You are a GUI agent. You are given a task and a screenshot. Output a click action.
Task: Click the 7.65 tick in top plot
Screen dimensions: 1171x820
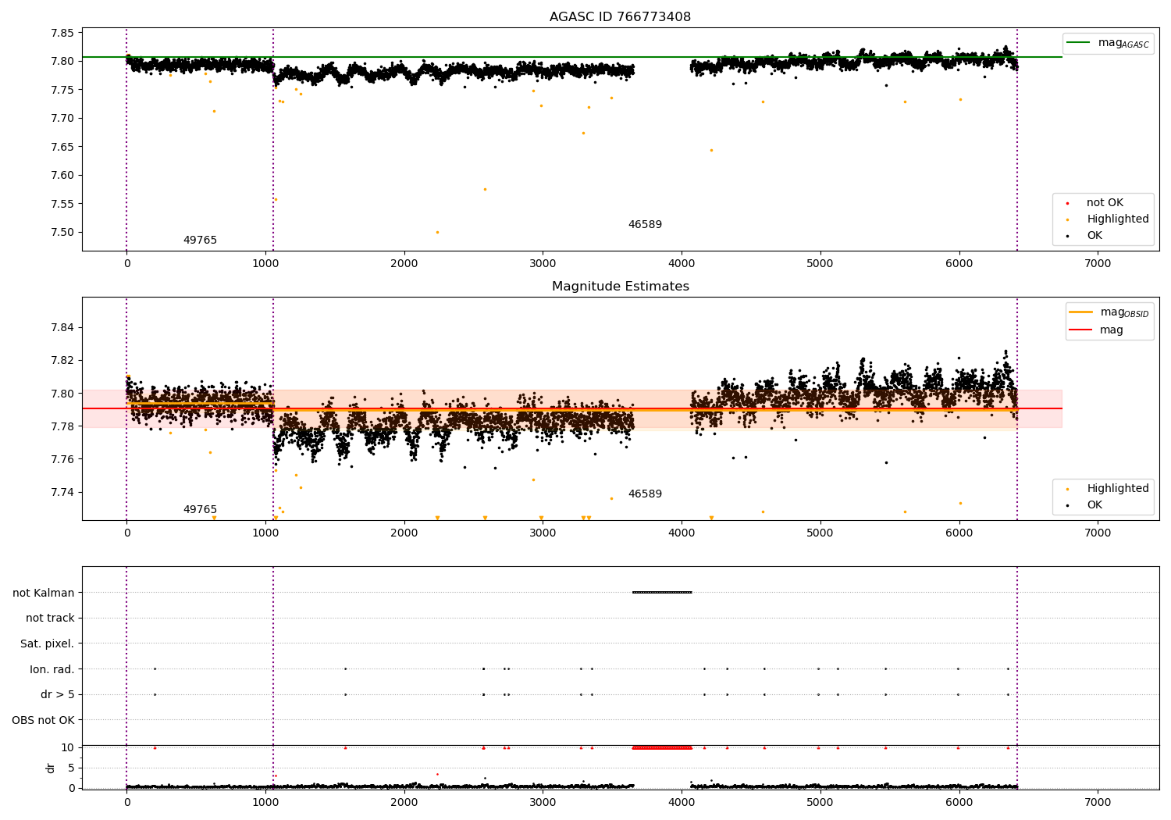(x=62, y=147)
